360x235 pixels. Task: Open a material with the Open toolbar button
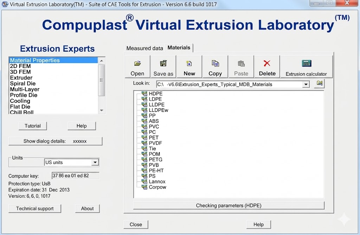137,66
